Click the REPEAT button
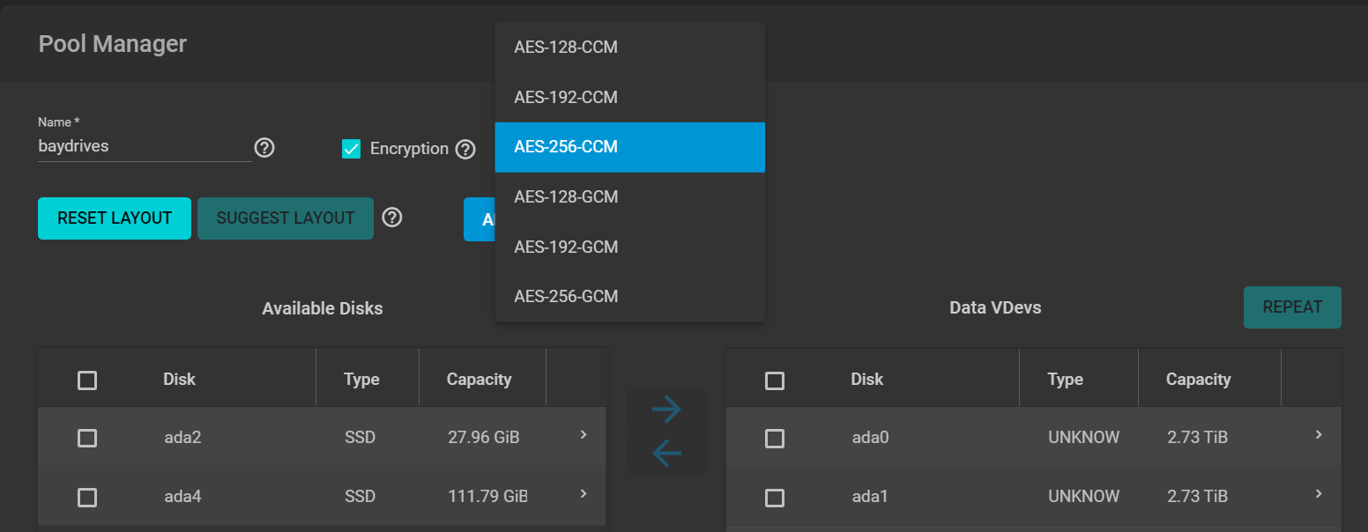Image resolution: width=1368 pixels, height=532 pixels. pyautogui.click(x=1292, y=307)
